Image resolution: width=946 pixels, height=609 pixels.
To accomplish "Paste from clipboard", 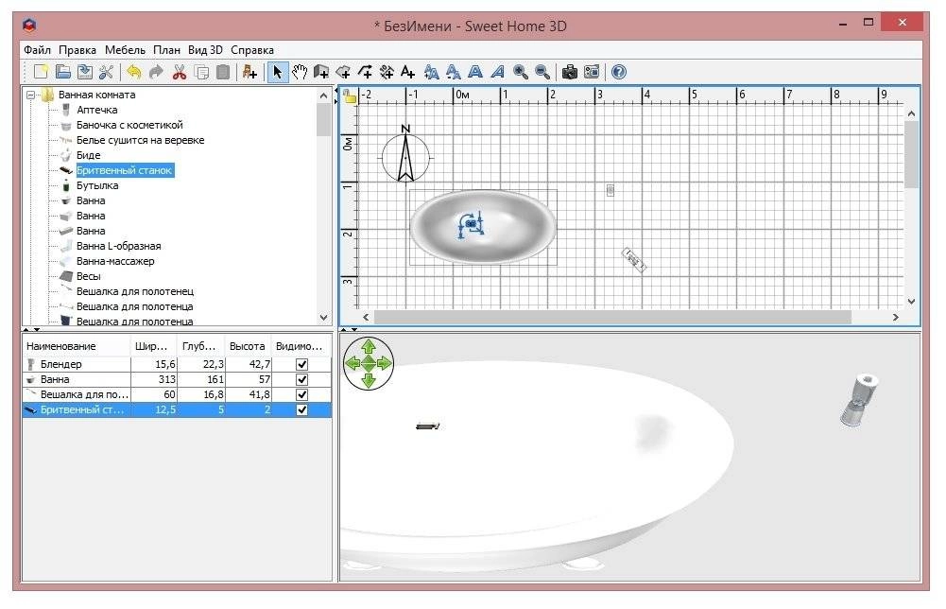I will (223, 72).
